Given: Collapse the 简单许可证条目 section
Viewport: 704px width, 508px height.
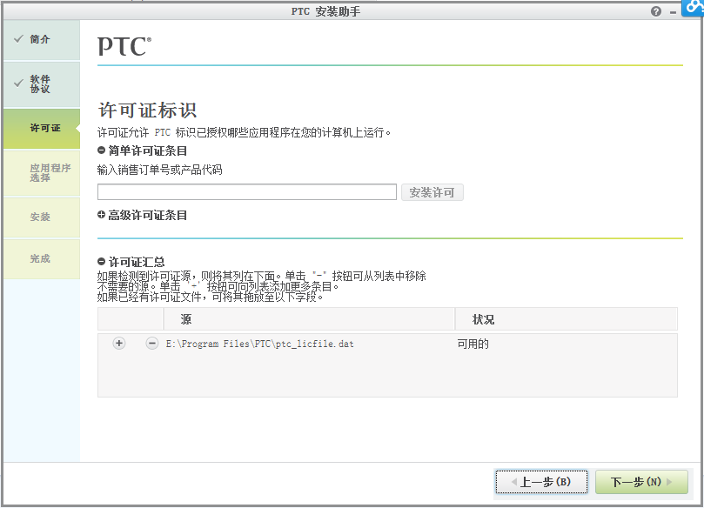Looking at the screenshot, I should tap(102, 150).
